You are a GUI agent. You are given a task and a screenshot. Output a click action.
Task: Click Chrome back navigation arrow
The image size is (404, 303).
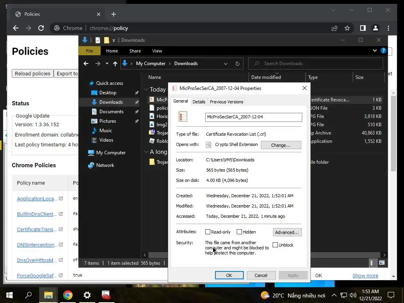coord(16,28)
